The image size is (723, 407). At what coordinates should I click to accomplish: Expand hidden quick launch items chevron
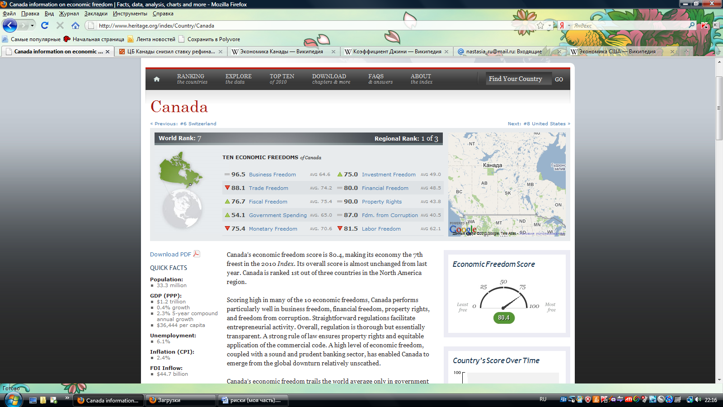67,398
